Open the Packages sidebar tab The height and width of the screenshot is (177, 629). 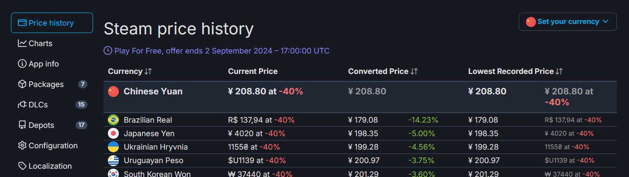click(x=46, y=84)
